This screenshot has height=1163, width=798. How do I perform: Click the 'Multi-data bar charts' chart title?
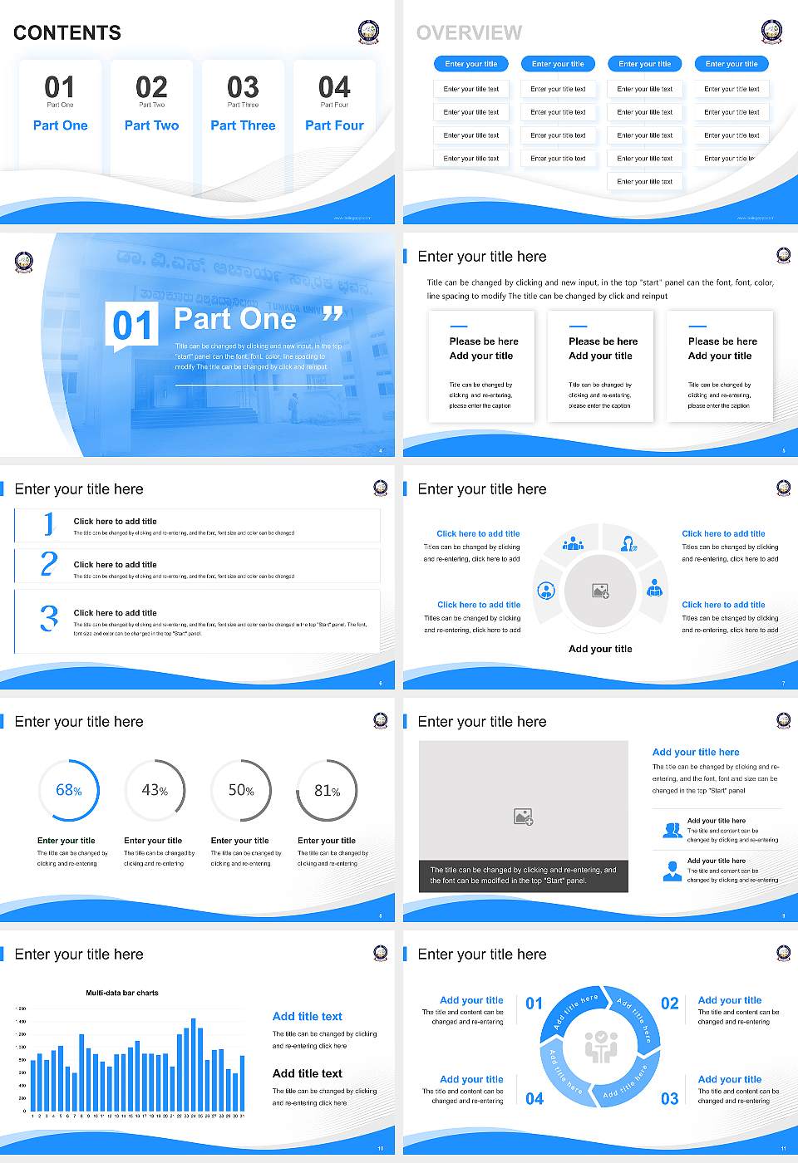pyautogui.click(x=122, y=993)
